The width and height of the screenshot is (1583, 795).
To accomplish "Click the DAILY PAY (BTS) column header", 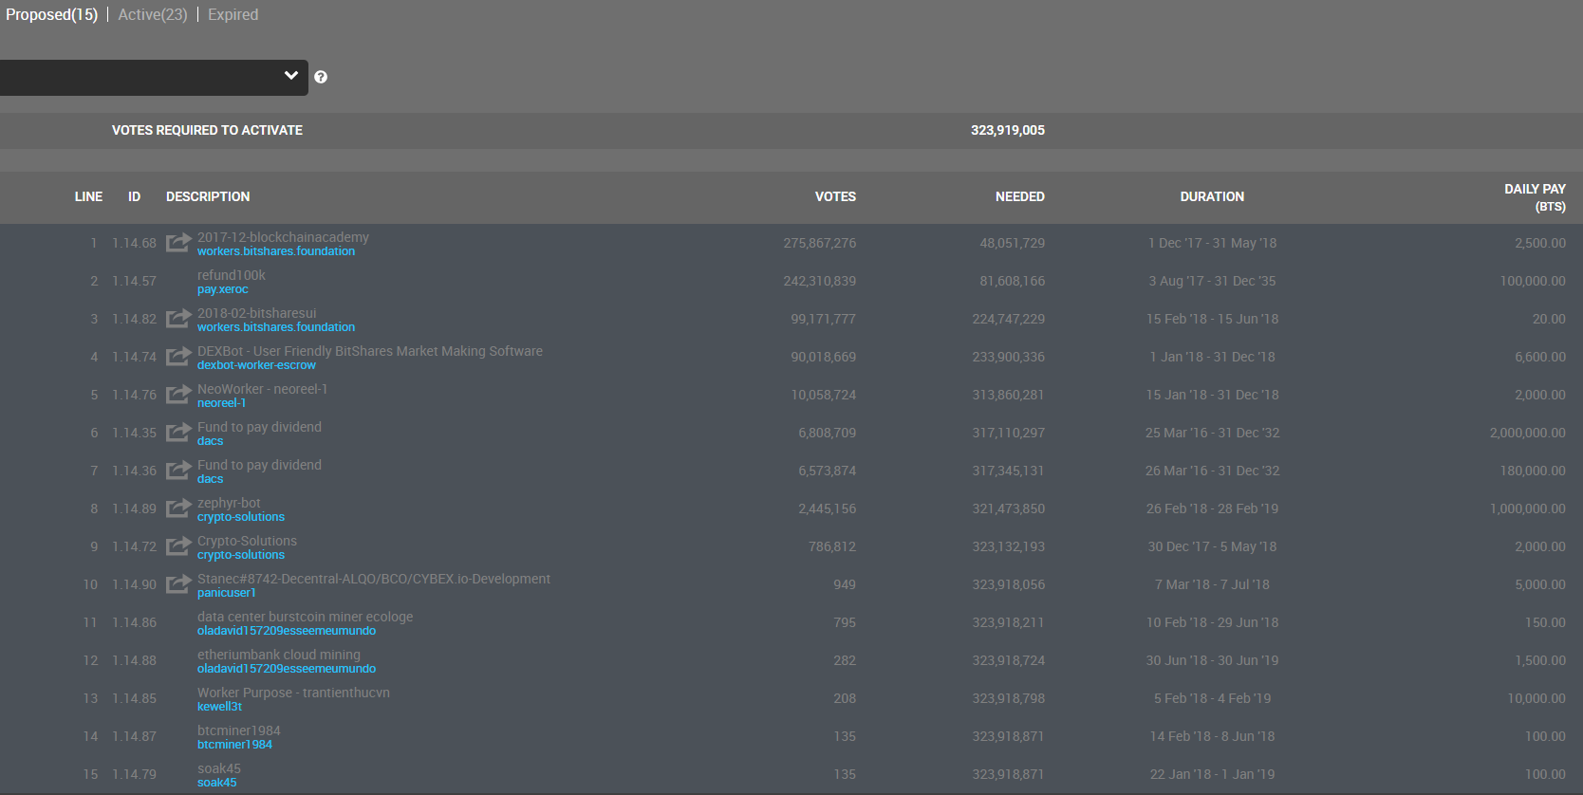I will (1535, 197).
